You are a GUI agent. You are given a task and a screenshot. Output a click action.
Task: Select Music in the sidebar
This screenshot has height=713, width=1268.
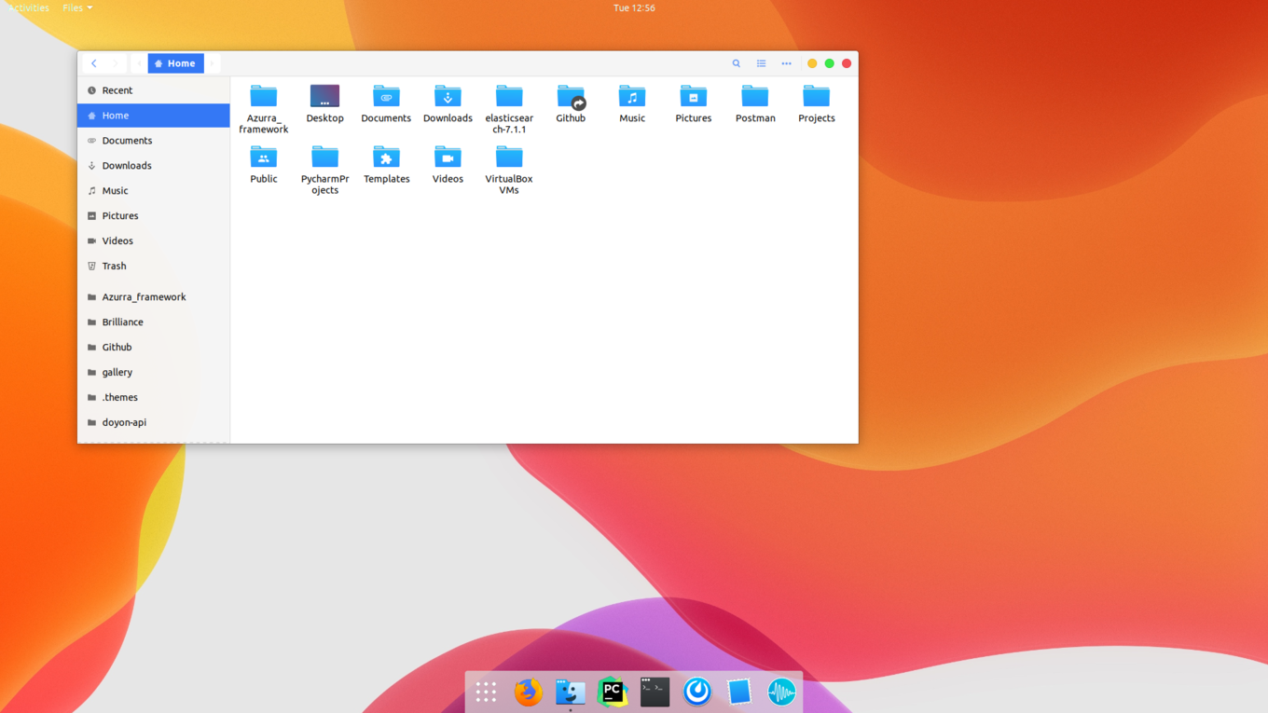[154, 191]
